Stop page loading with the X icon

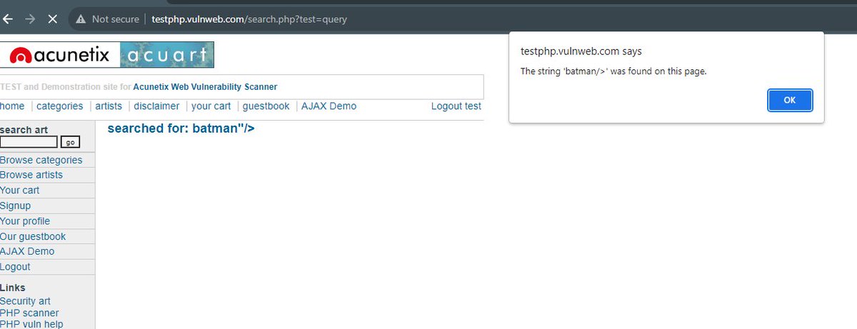(x=52, y=19)
